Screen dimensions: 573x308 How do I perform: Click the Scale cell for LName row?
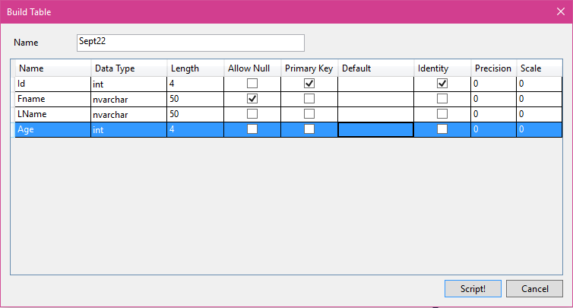[539, 114]
